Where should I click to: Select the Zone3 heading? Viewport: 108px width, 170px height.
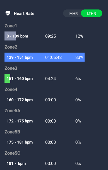11,68
